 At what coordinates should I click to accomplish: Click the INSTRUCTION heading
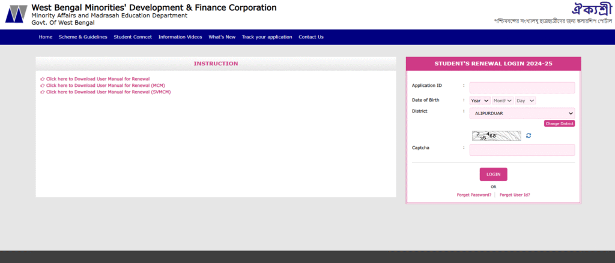[216, 64]
